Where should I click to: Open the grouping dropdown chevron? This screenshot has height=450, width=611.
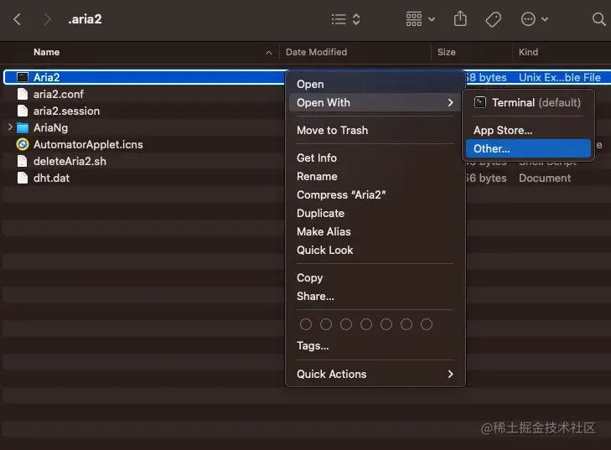pyautogui.click(x=432, y=19)
